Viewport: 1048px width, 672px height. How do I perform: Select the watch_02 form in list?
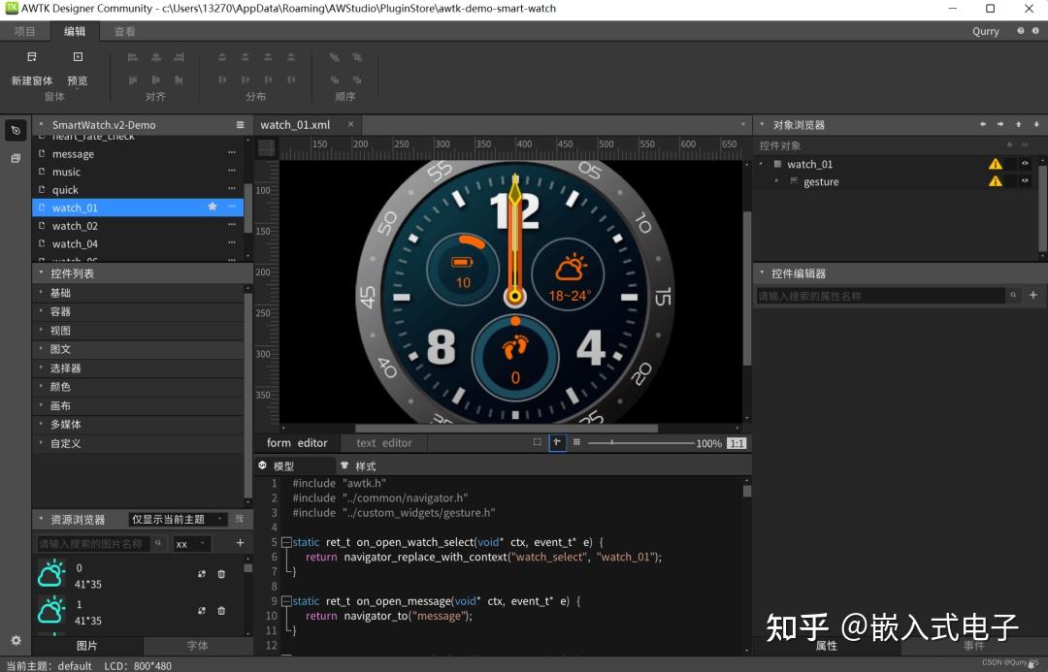75,226
